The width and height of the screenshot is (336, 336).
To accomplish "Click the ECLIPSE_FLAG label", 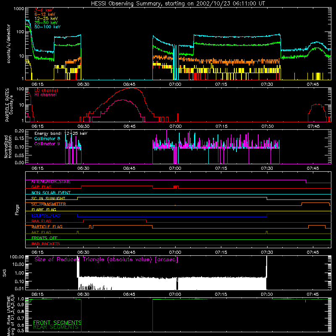I will (46, 215).
